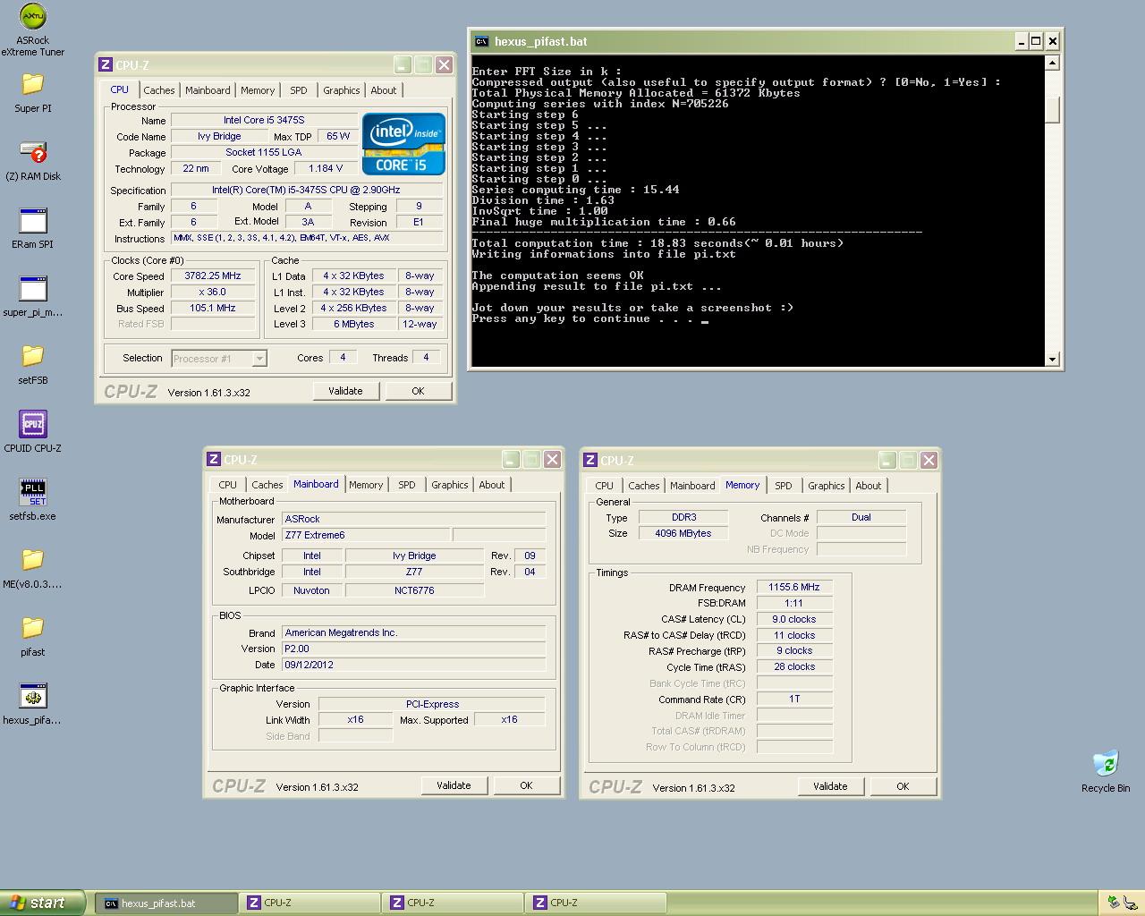Click OK in the Memory window
Viewport: 1145px width, 916px height.
tap(903, 786)
